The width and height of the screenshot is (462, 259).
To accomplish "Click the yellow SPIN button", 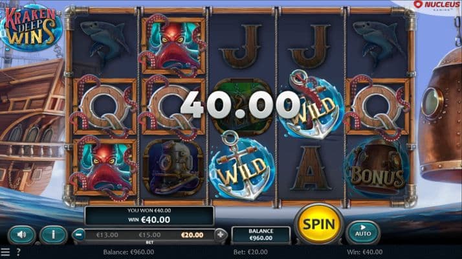I will pyautogui.click(x=319, y=224).
